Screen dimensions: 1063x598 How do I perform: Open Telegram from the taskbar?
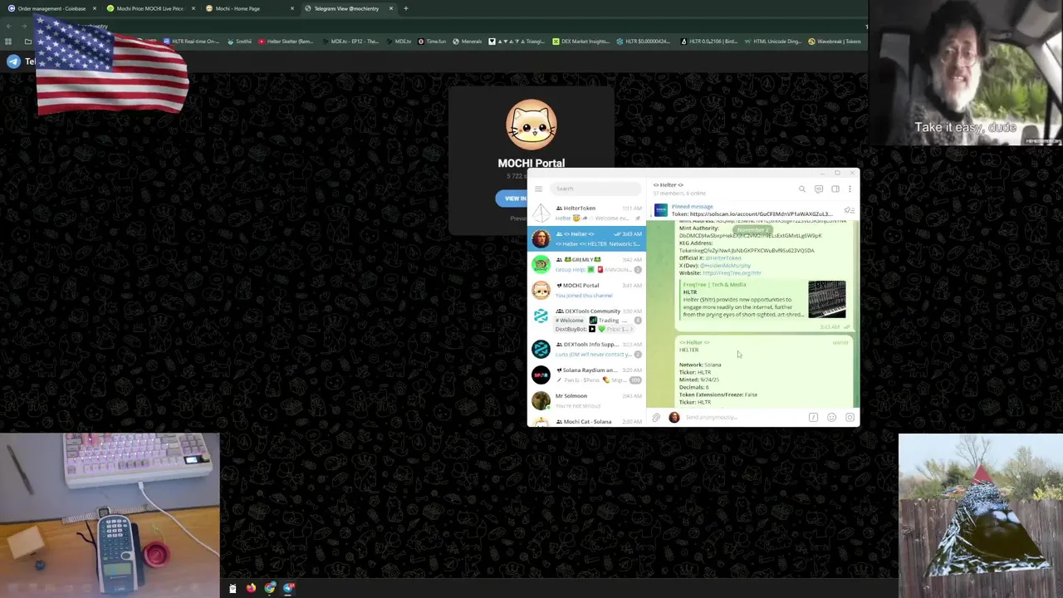(288, 588)
